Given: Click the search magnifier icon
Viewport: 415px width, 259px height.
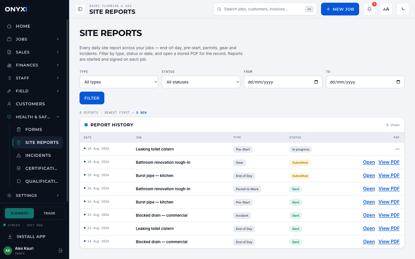Looking at the screenshot, I should tap(219, 9).
